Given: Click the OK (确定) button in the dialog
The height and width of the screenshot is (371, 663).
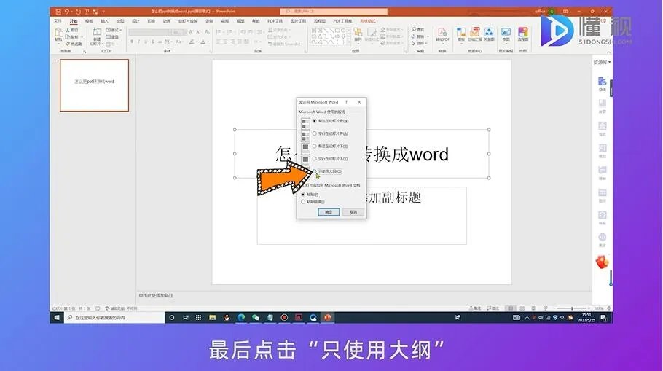Looking at the screenshot, I should tap(329, 212).
